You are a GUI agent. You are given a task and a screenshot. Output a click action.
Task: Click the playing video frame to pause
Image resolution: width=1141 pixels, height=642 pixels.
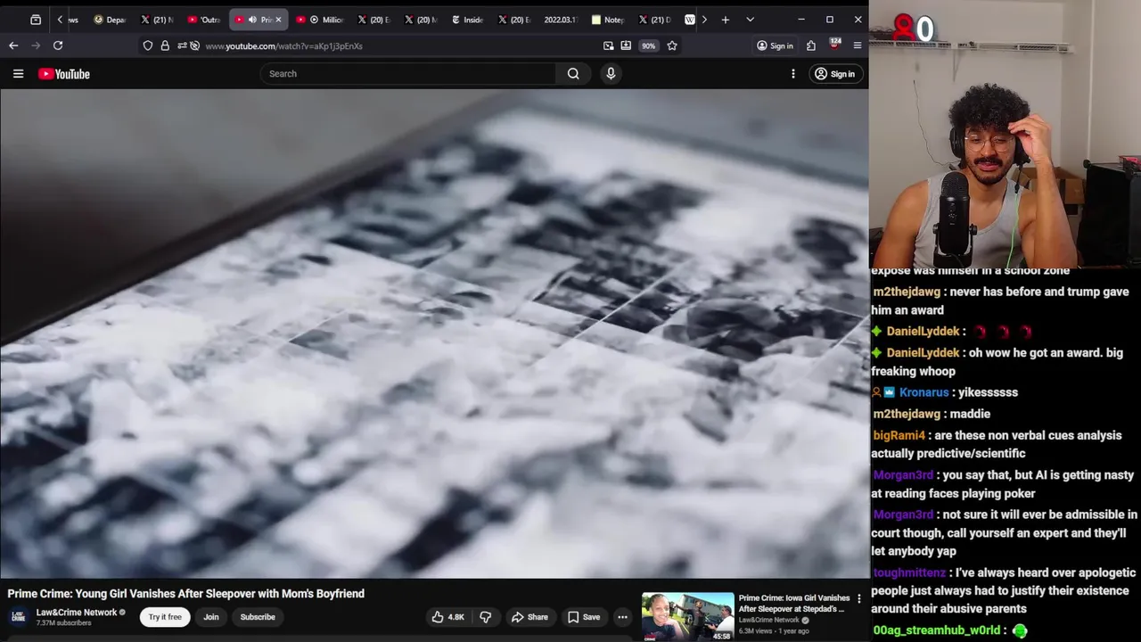tap(434, 333)
